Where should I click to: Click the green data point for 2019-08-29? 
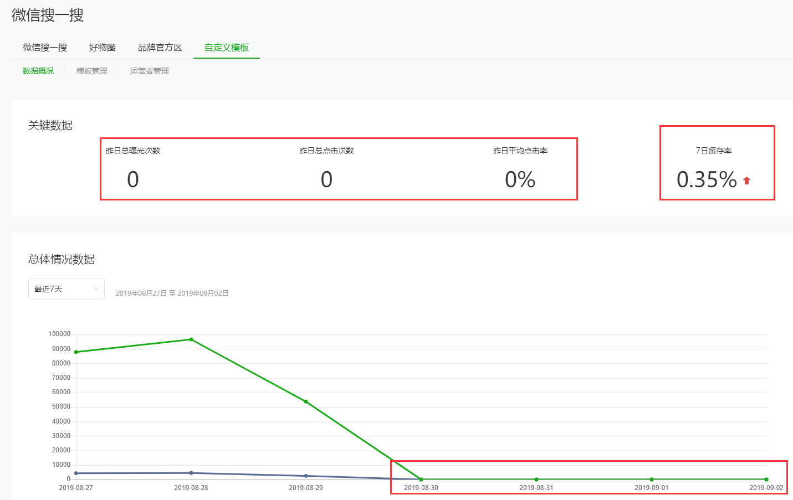coord(306,401)
